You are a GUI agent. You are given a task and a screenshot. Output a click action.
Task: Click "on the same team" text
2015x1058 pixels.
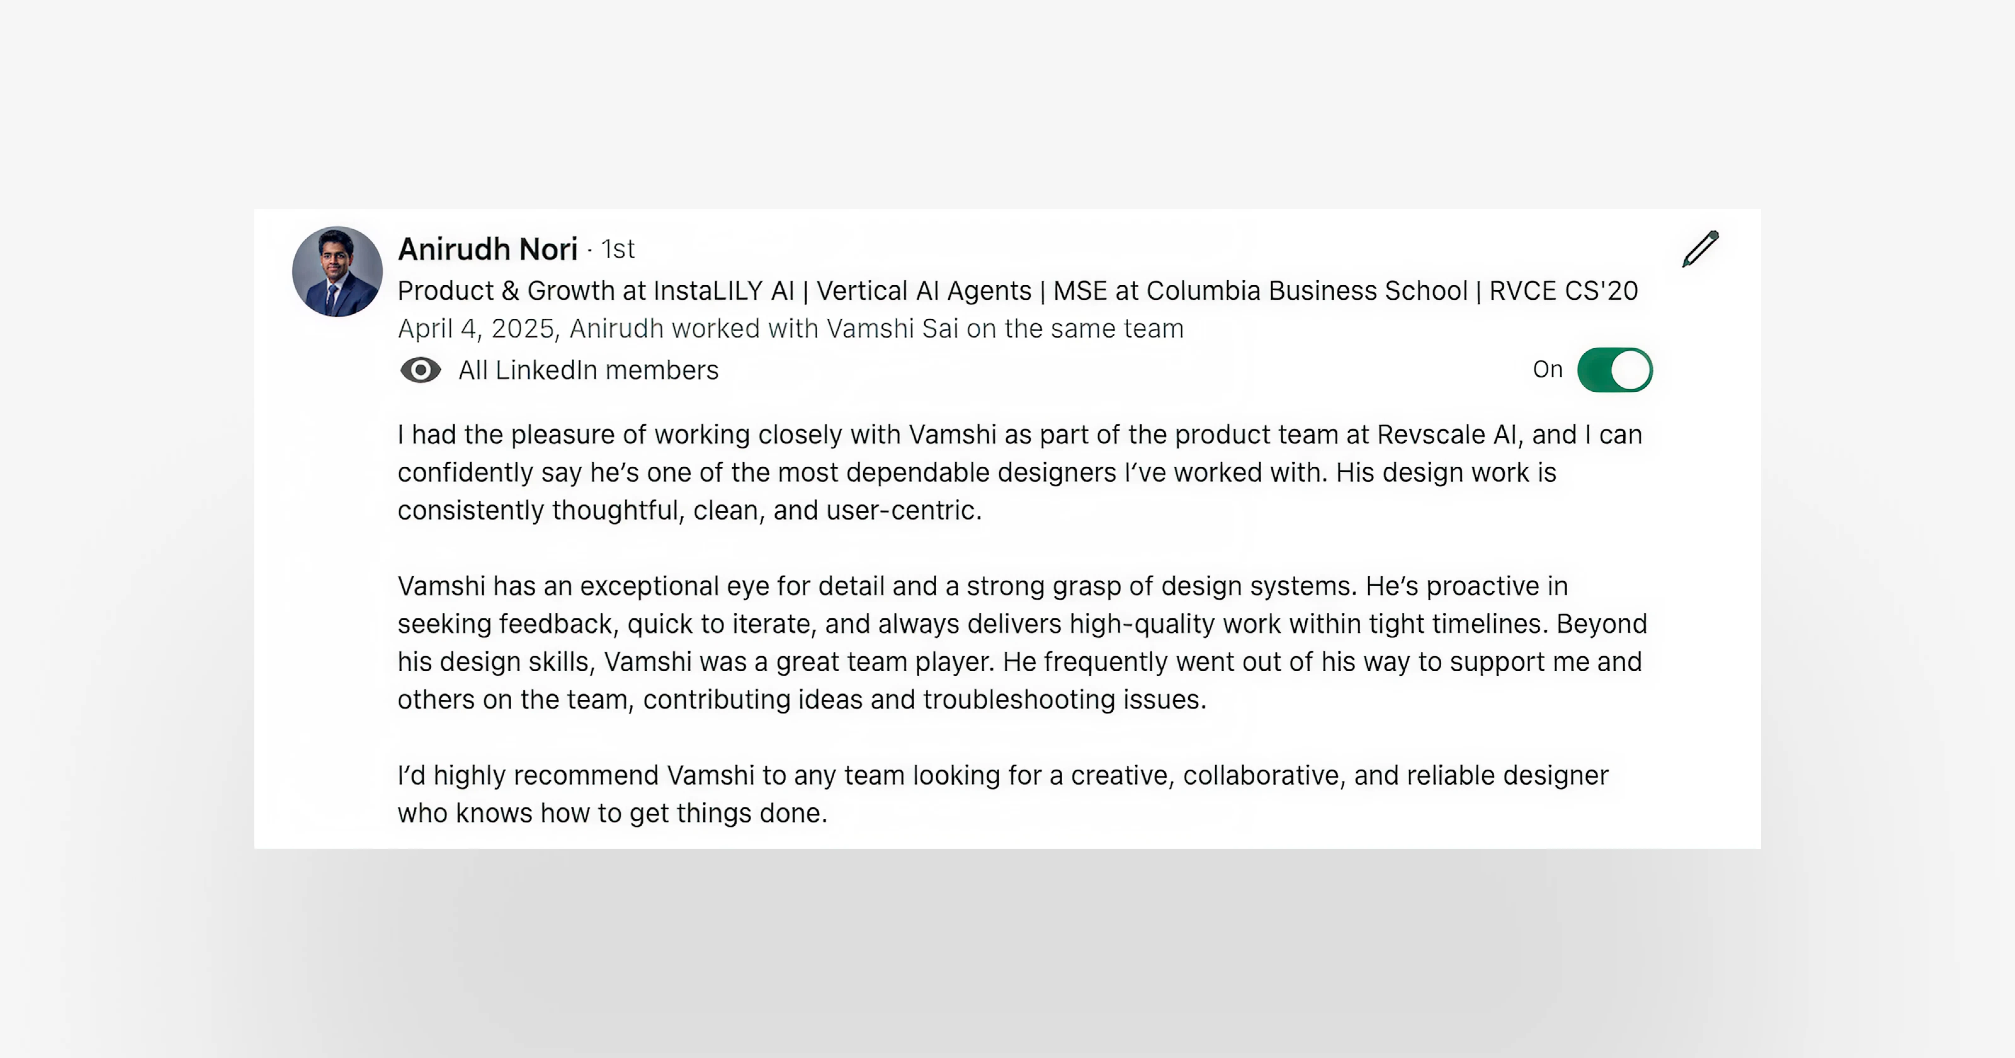pos(1075,329)
